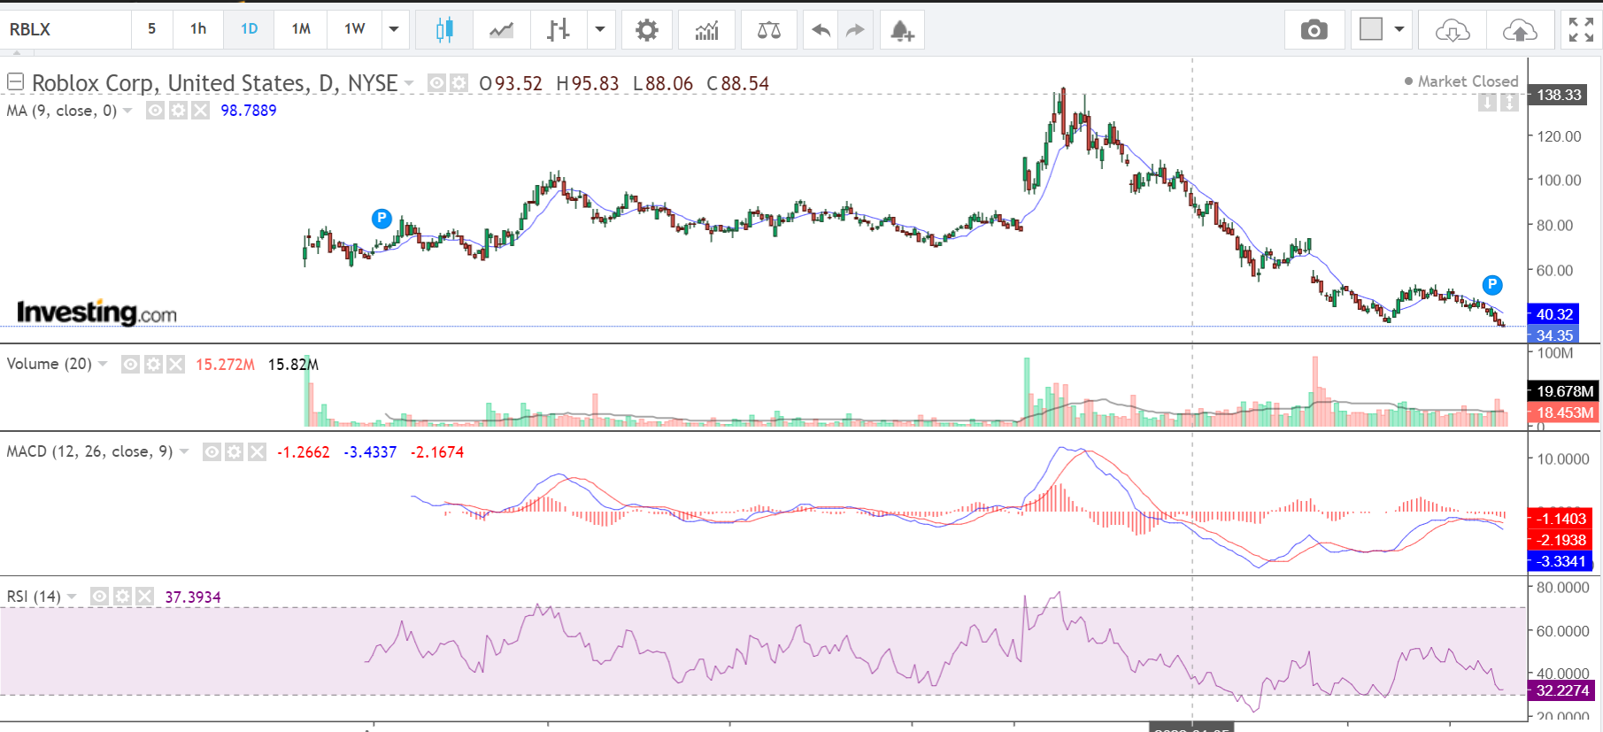Click the Roblox Corp chart title
Image resolution: width=1603 pixels, height=732 pixels.
pyautogui.click(x=215, y=83)
